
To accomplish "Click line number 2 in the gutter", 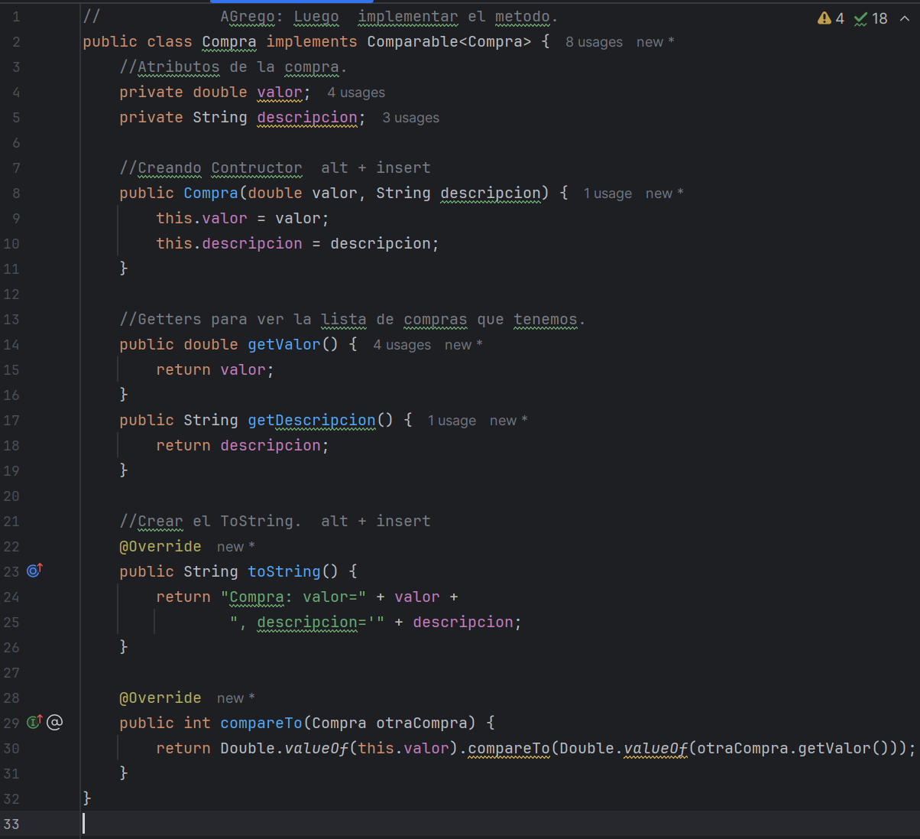I will (x=16, y=41).
